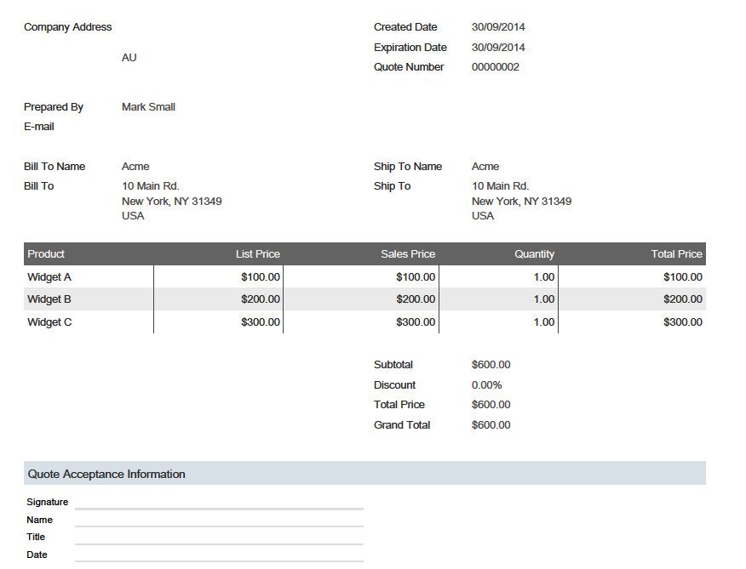
Task: Click the Grand Total amount
Action: [x=491, y=424]
